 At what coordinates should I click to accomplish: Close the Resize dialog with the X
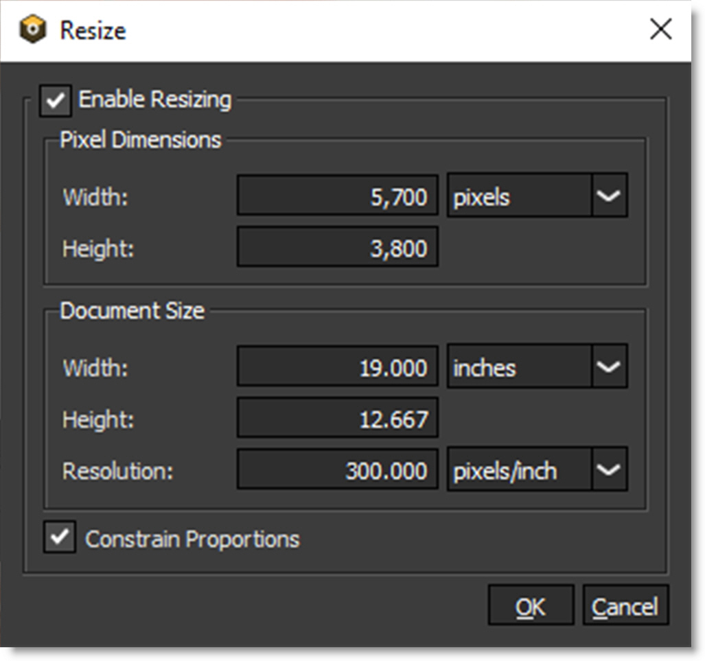(660, 30)
